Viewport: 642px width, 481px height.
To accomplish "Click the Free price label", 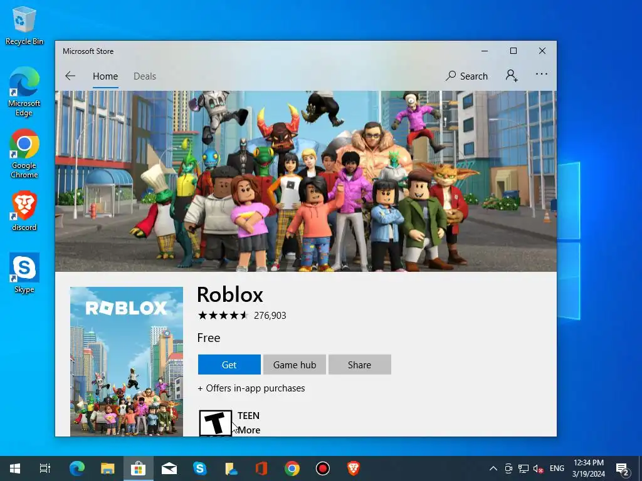I will tap(209, 338).
